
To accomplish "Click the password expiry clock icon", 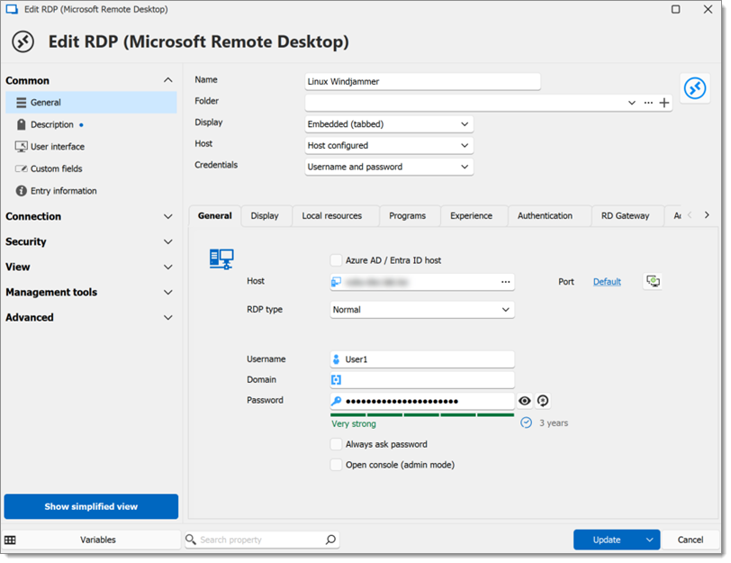I will click(x=526, y=422).
